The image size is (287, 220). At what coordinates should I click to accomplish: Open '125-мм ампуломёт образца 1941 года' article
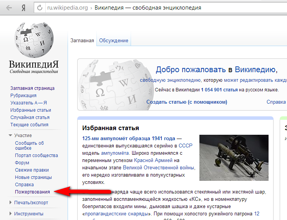click(x=129, y=139)
